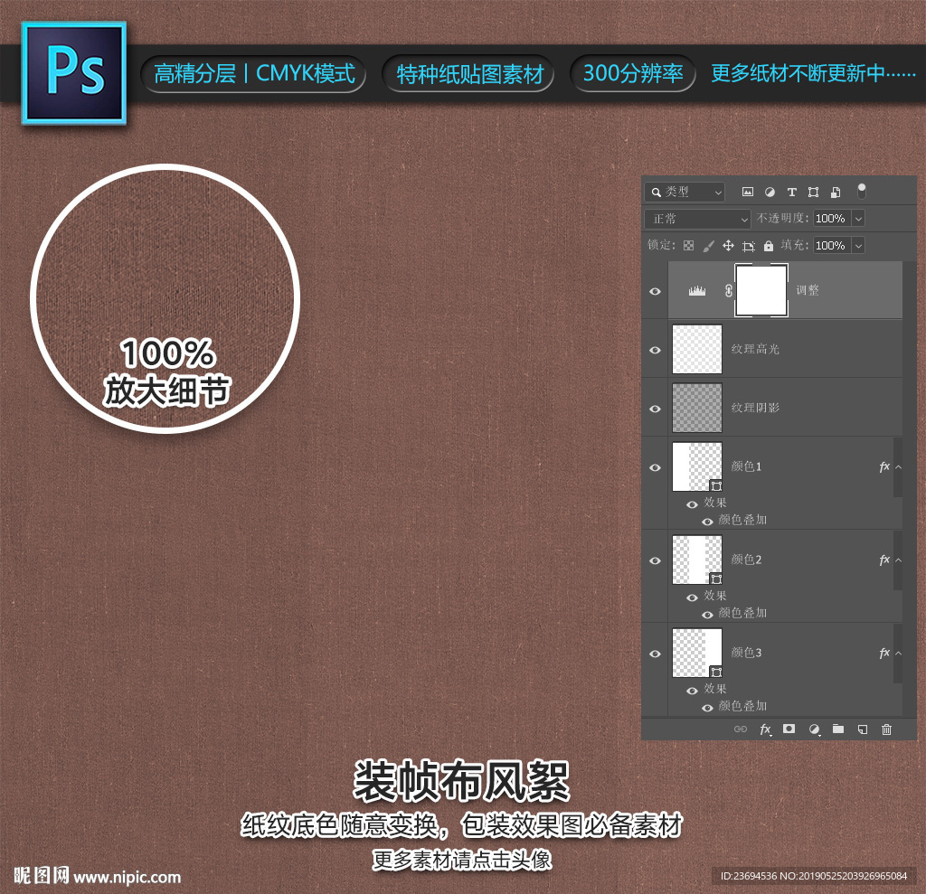Click the 300分辨率 pill label

[633, 73]
